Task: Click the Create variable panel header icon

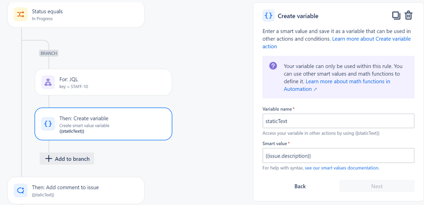Action: (x=268, y=16)
